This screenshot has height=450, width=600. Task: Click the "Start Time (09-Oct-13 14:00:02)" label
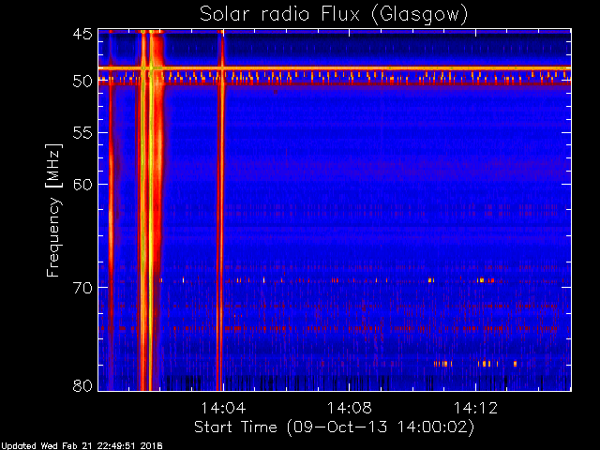[334, 427]
